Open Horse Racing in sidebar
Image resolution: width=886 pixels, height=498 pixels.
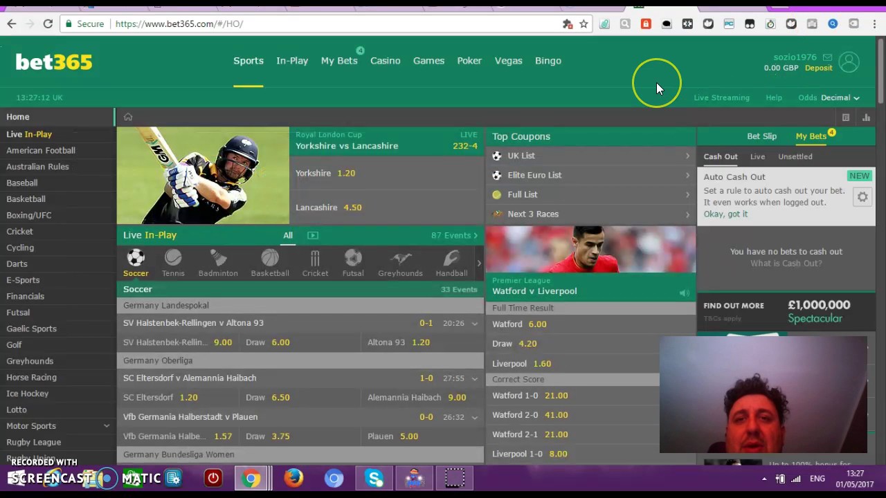(x=31, y=378)
